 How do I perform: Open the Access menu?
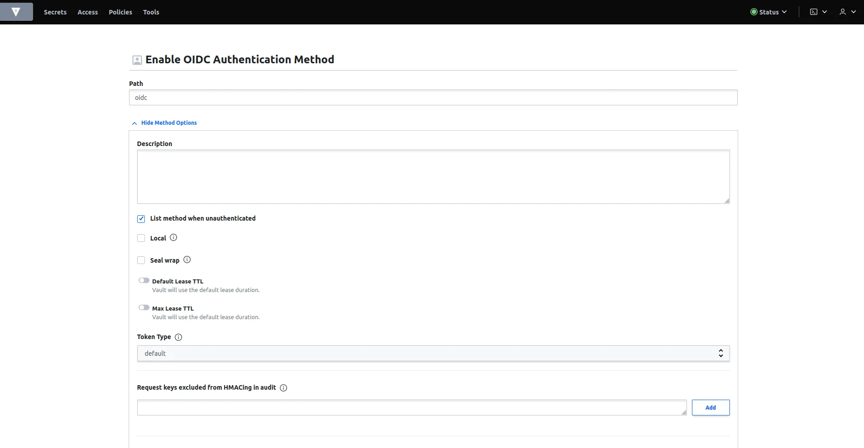[x=87, y=12]
